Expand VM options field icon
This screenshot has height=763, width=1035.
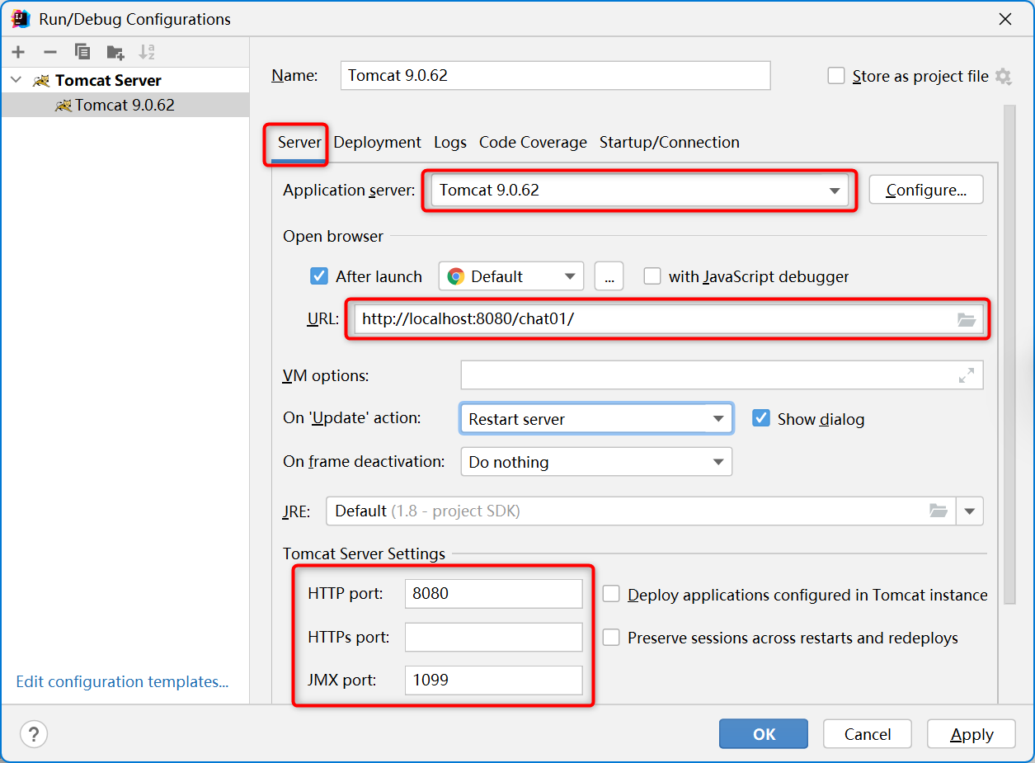tap(967, 375)
